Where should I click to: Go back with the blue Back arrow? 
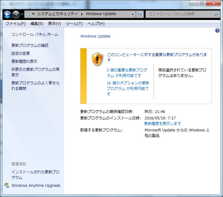7,14
